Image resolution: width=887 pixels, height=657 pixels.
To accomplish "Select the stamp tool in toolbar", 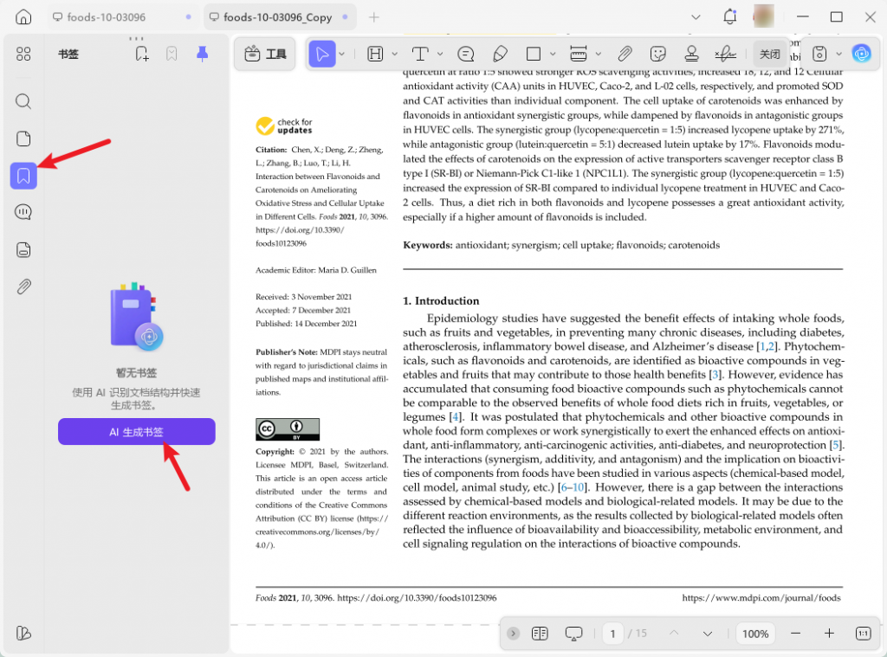I will coord(691,54).
